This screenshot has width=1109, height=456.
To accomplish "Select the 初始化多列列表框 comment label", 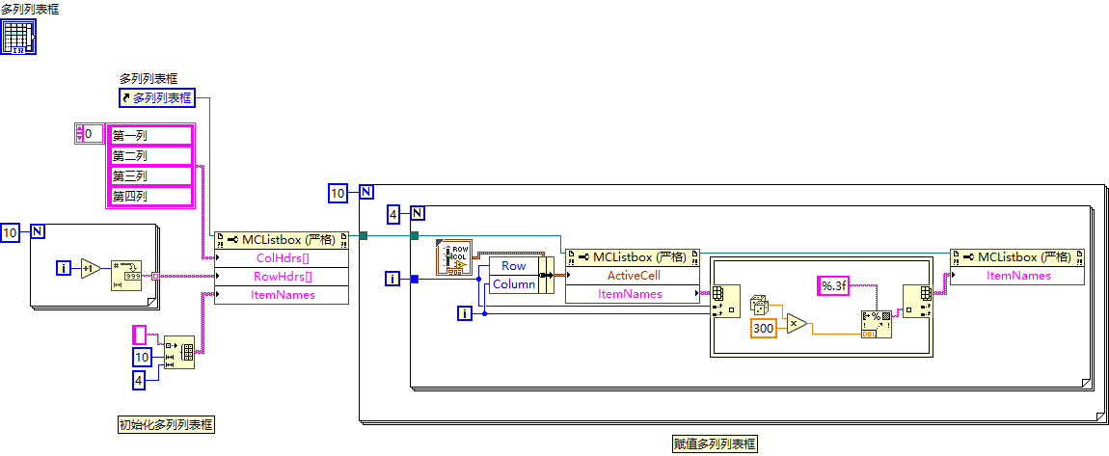I will coord(166,425).
